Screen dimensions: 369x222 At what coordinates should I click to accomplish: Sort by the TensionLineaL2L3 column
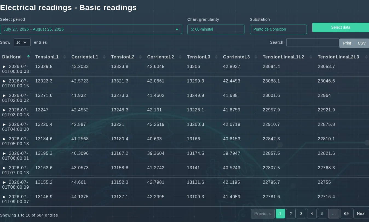342,57
